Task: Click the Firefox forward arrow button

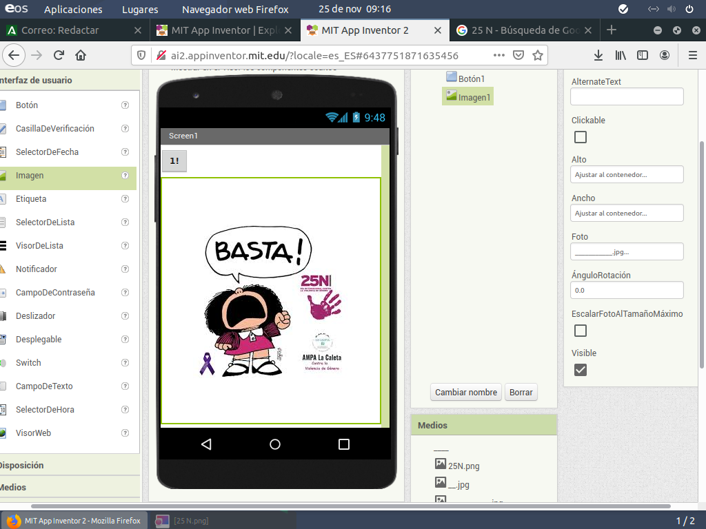Action: (x=37, y=55)
